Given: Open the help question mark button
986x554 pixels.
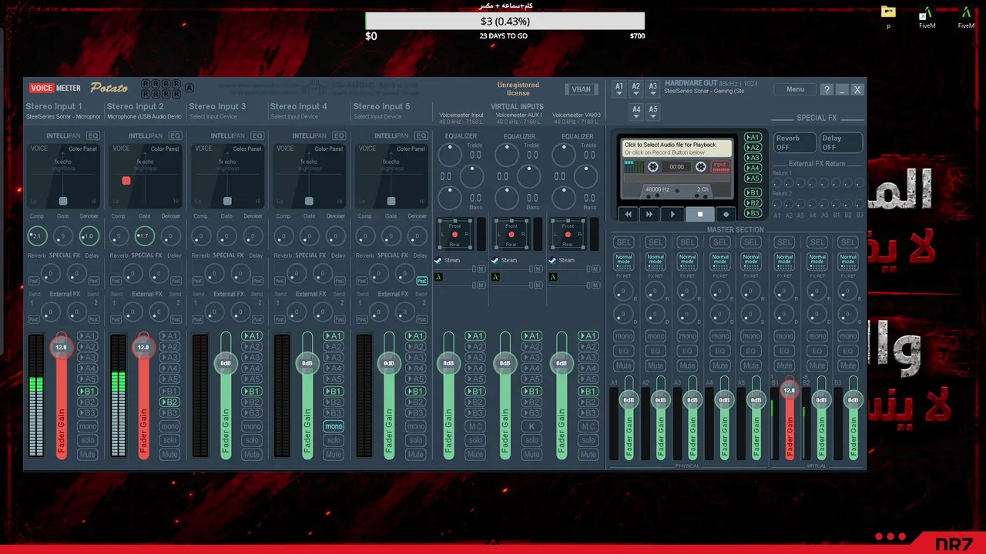Looking at the screenshot, I should tap(827, 89).
